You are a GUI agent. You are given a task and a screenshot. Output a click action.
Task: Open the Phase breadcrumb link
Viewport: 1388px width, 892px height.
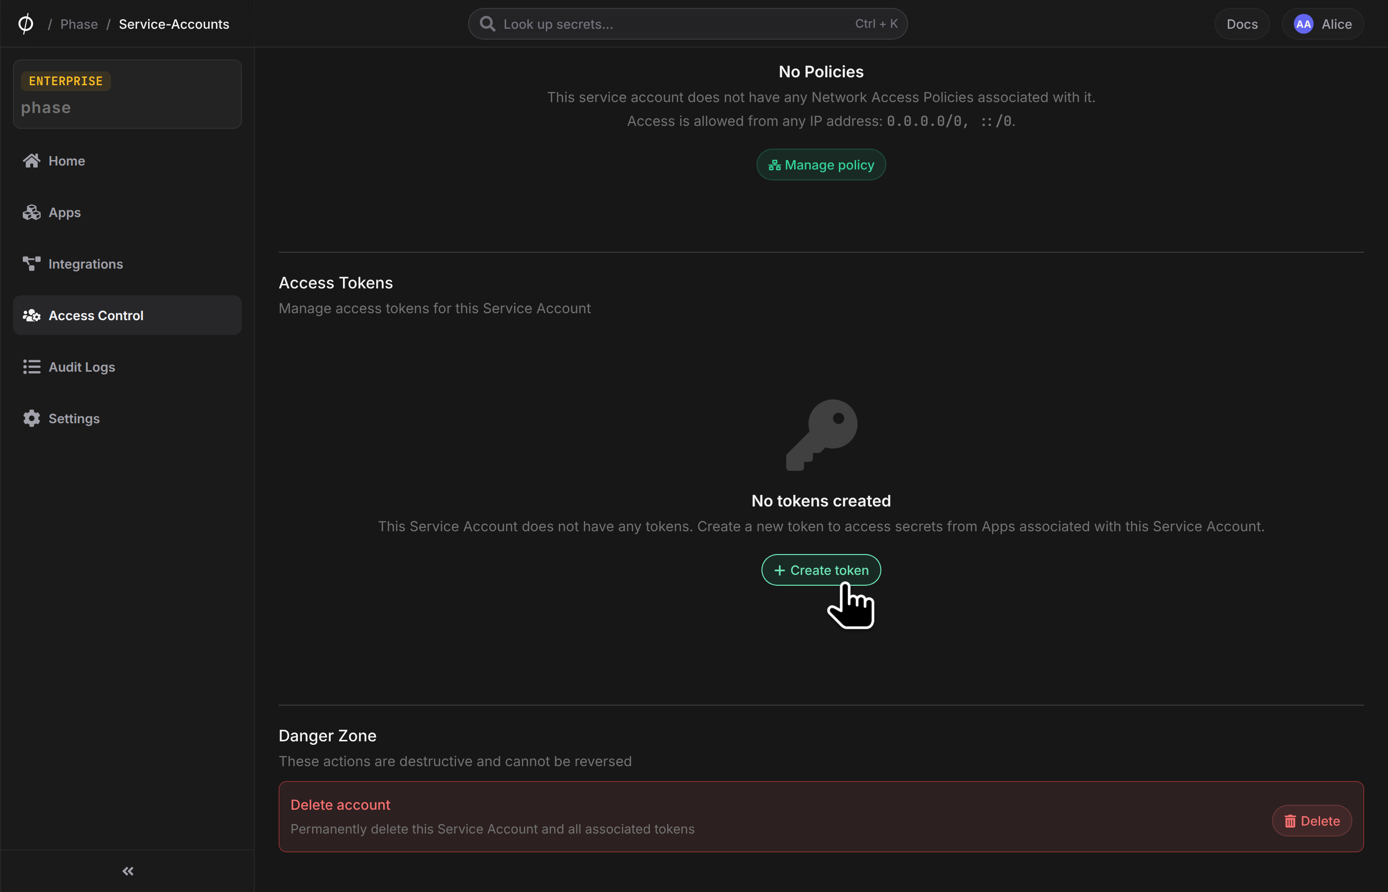pyautogui.click(x=79, y=24)
